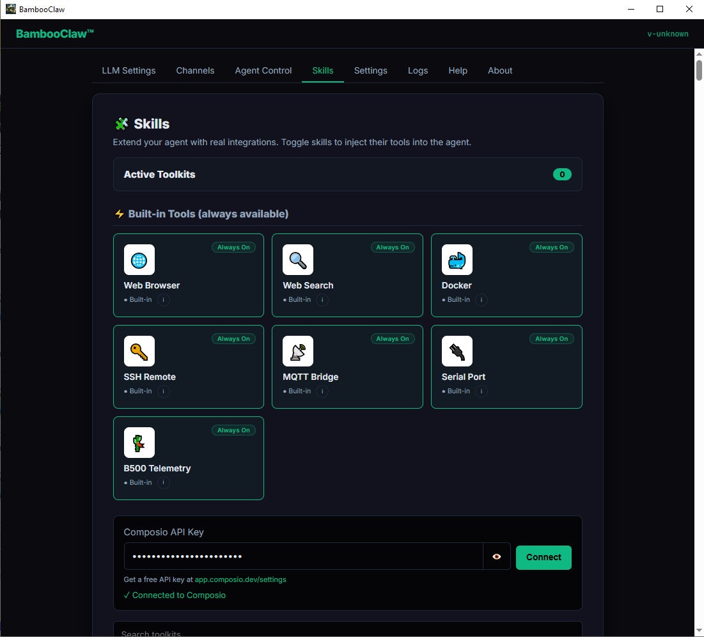
Task: Click the Docker whale icon
Action: (457, 260)
